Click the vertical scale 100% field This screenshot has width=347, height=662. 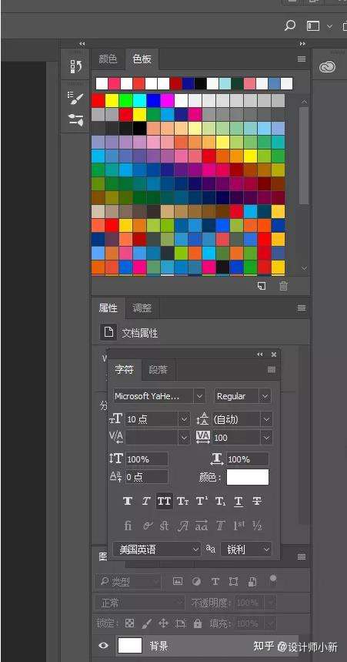pos(147,459)
